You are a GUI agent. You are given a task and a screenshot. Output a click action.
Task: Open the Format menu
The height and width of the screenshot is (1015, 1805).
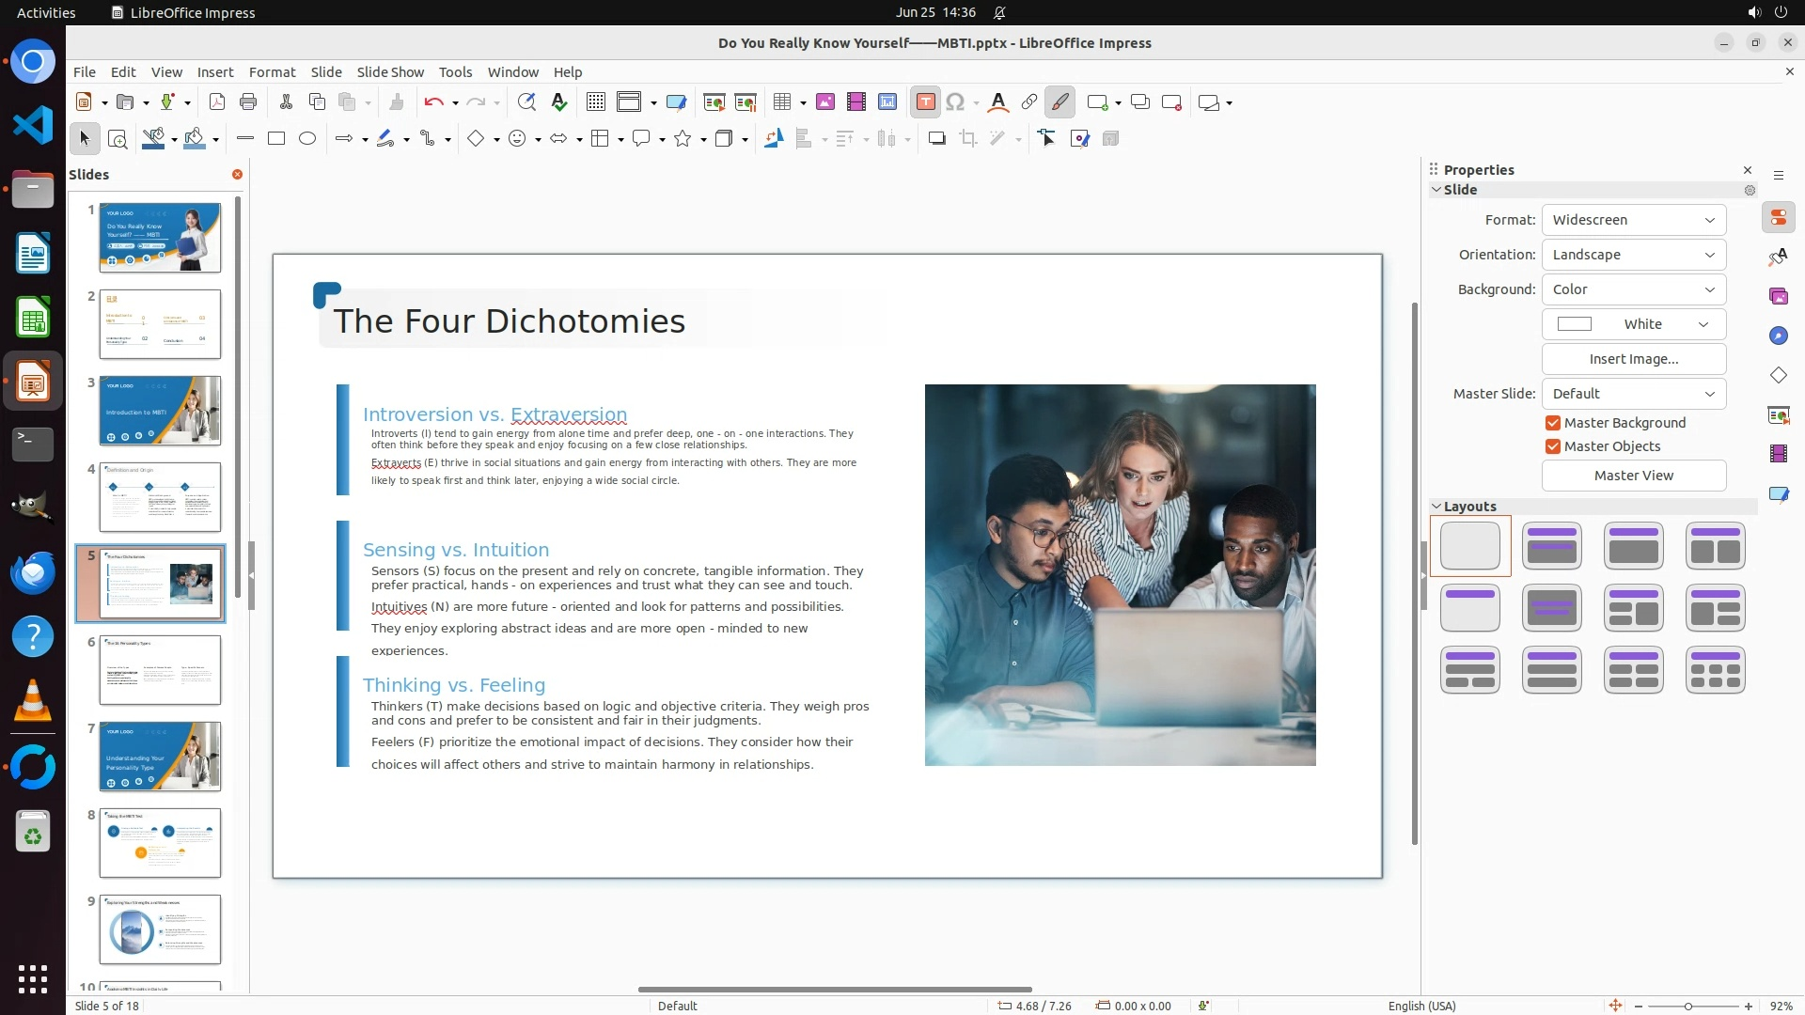tap(272, 72)
